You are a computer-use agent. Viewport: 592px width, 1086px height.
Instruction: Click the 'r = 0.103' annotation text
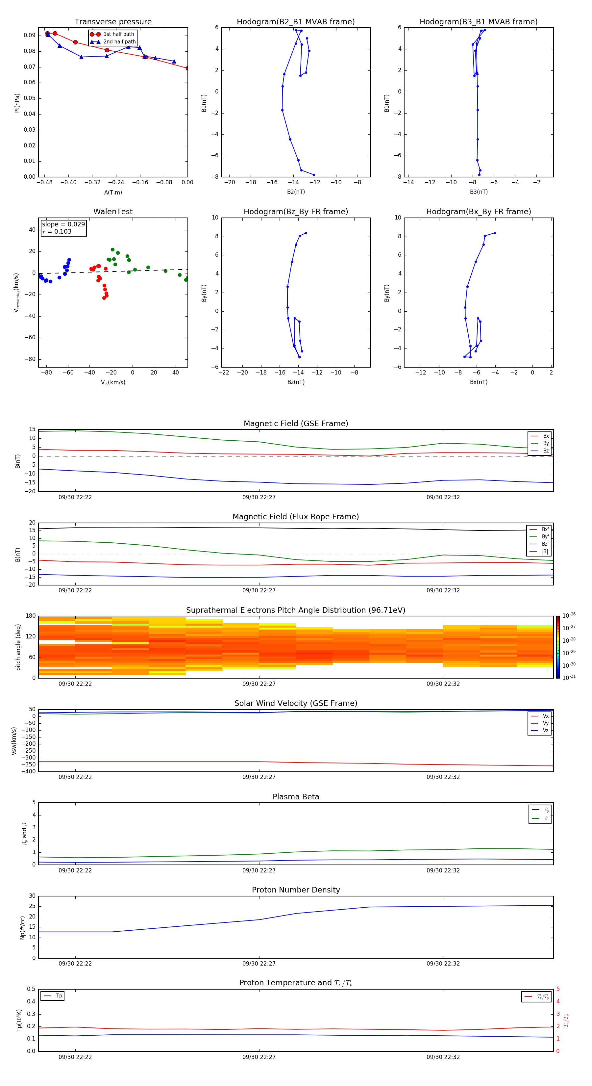click(x=57, y=231)
